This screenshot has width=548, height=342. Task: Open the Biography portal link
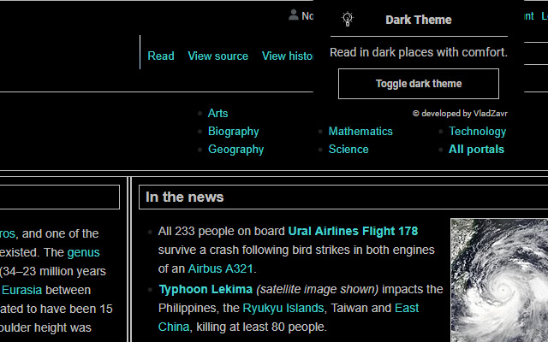(x=234, y=131)
